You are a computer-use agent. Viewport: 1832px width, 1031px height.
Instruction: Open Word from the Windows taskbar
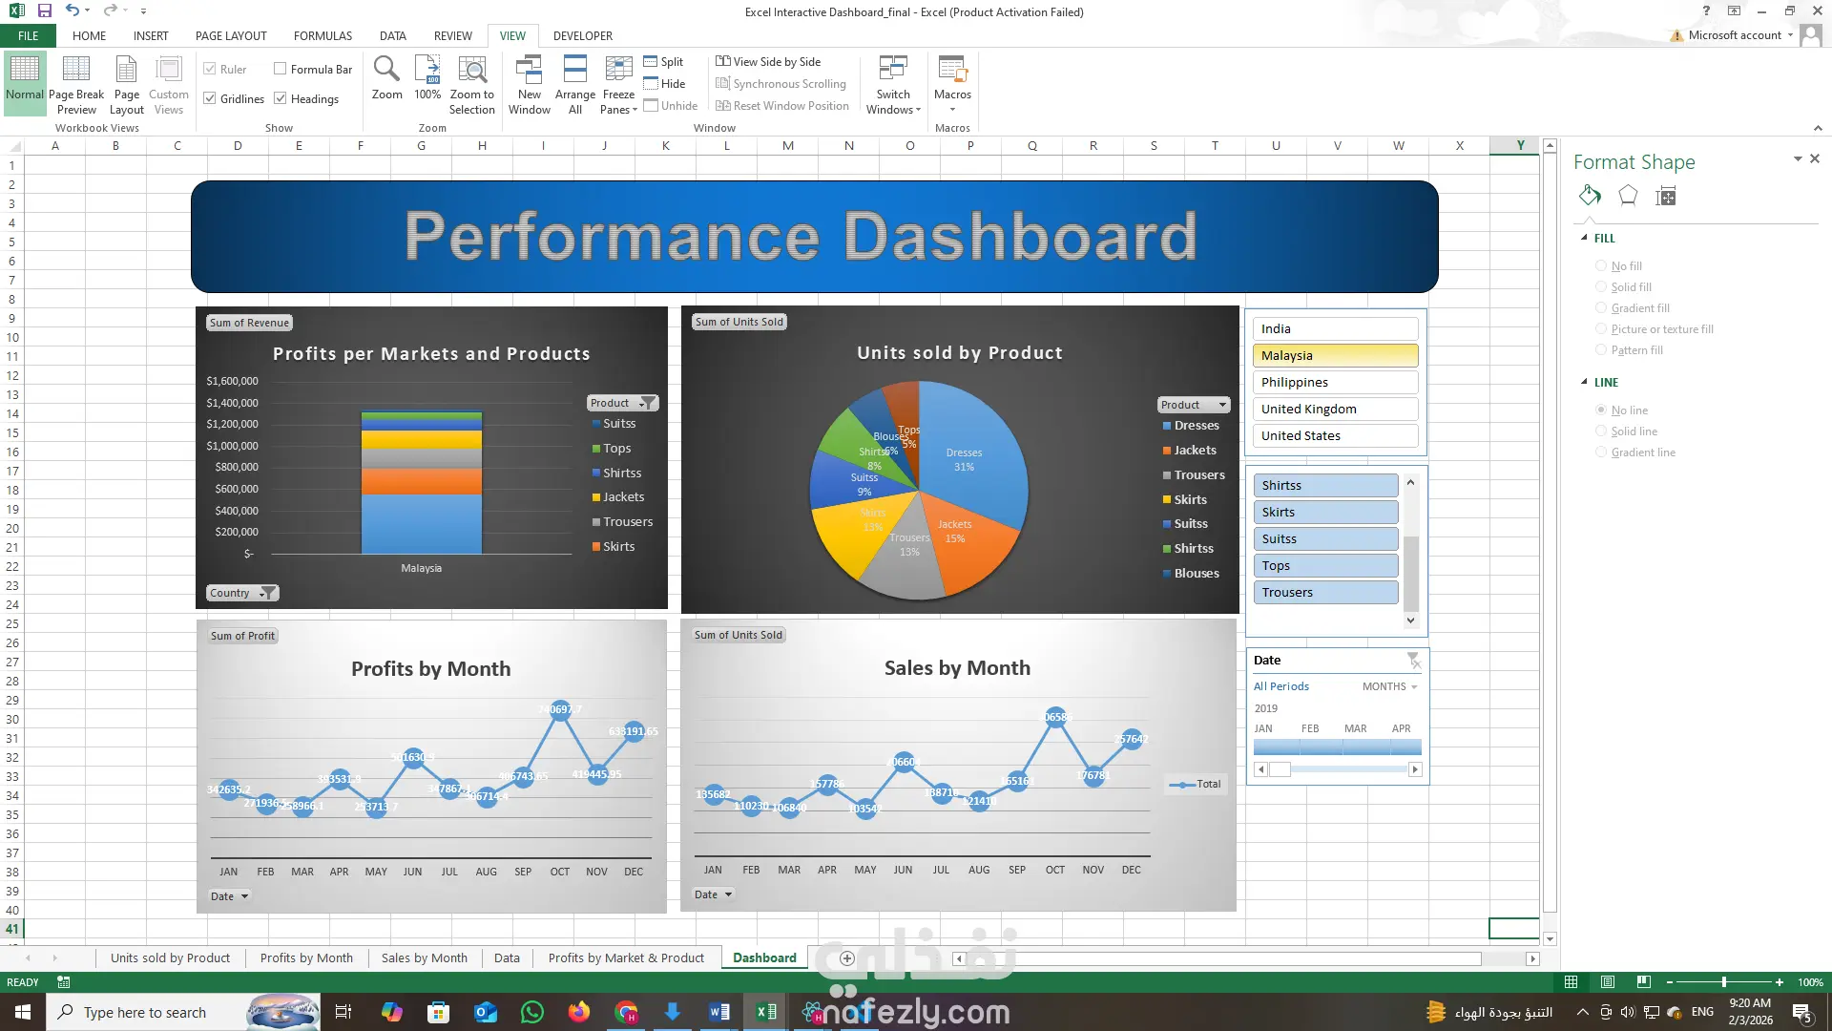719,1012
